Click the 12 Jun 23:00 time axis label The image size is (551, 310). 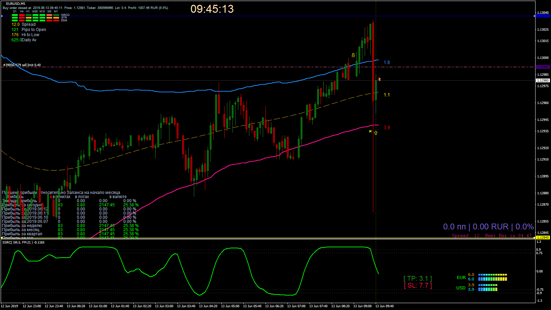pyautogui.click(x=32, y=306)
